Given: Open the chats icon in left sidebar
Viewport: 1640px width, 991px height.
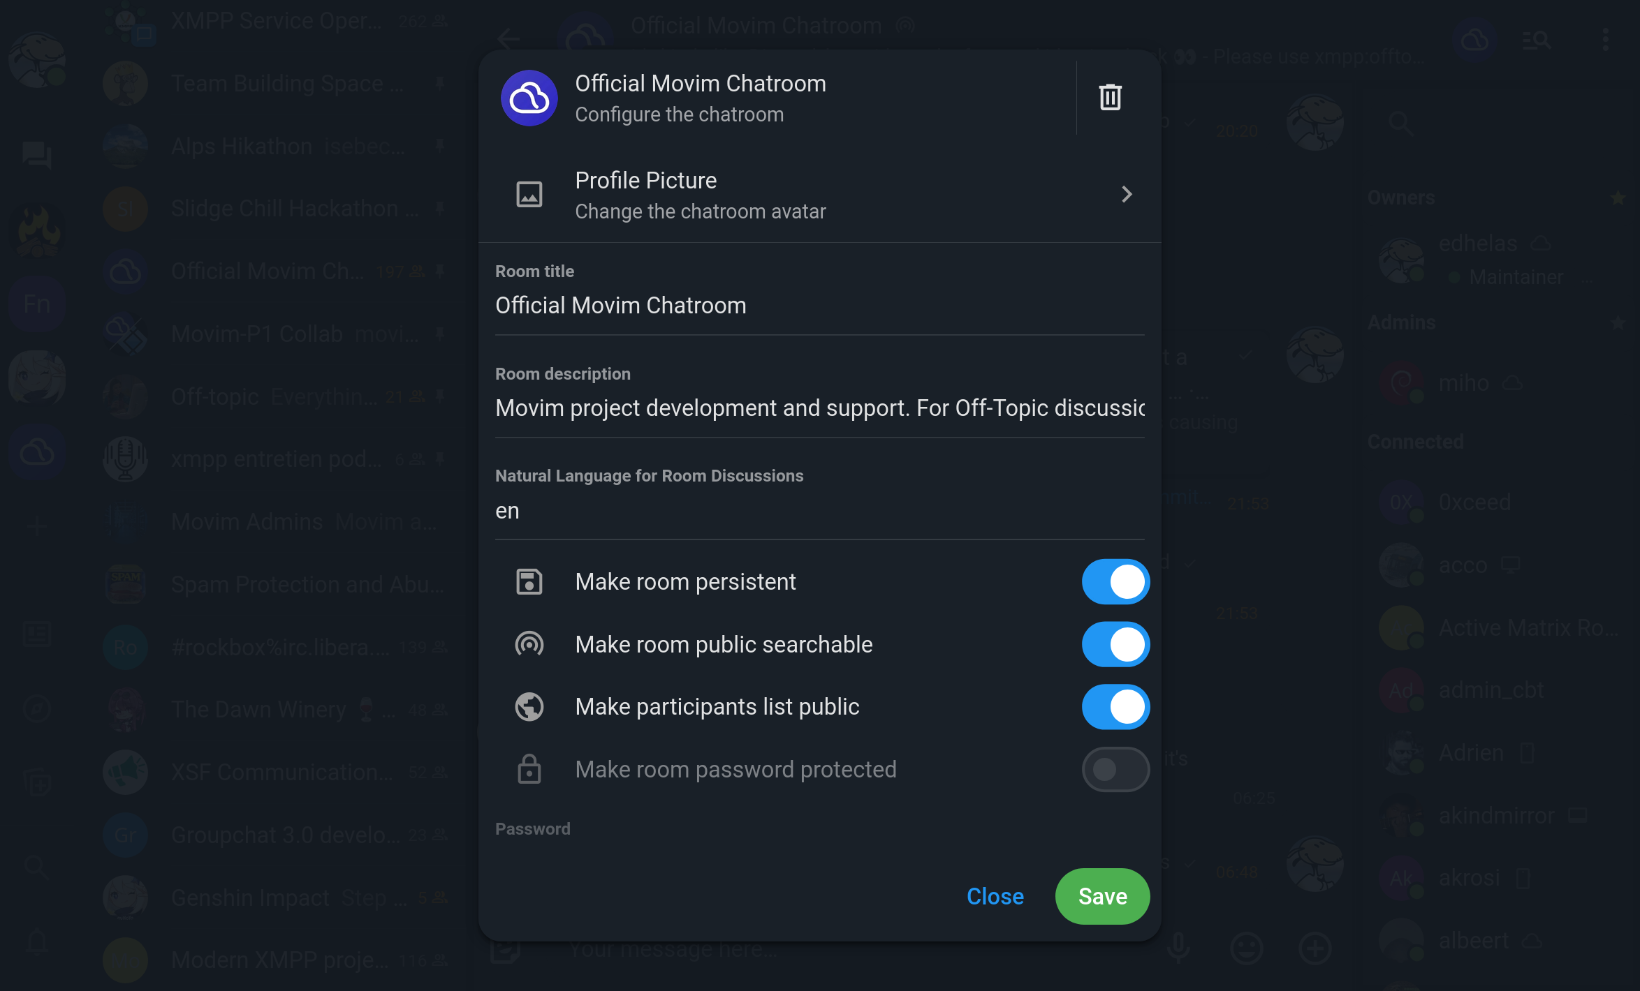Looking at the screenshot, I should pyautogui.click(x=36, y=155).
